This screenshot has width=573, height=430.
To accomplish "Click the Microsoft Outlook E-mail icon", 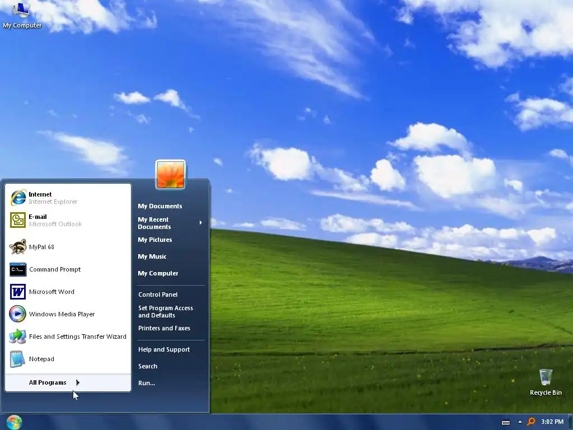I will (18, 220).
